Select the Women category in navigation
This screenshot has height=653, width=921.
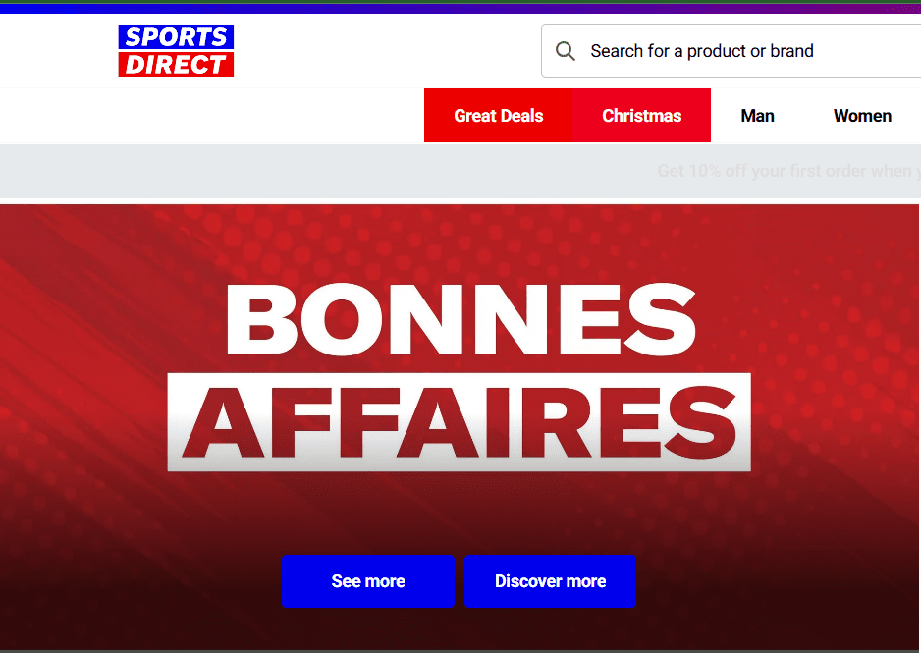pyautogui.click(x=862, y=116)
